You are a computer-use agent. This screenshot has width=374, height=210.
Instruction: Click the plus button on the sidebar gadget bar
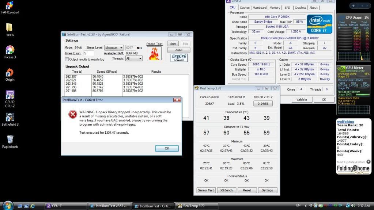pos(353,6)
